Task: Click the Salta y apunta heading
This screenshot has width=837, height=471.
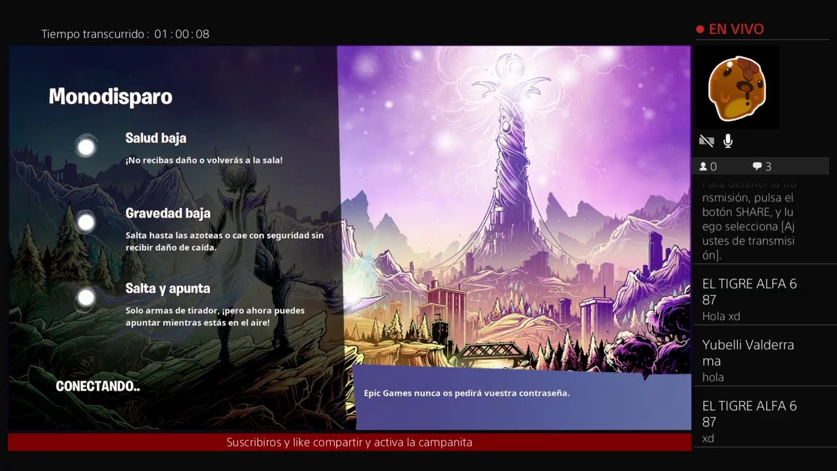Action: pyautogui.click(x=168, y=288)
